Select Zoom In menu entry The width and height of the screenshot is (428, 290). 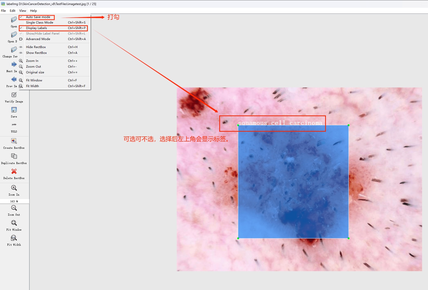(54, 61)
